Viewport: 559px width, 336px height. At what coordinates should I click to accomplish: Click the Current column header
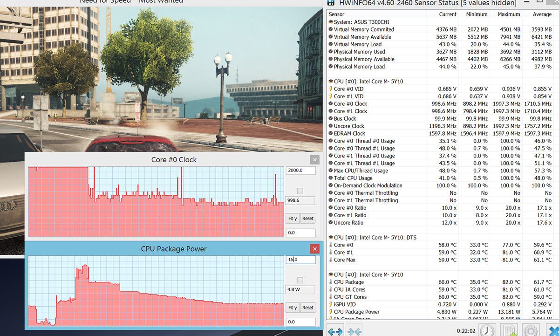443,14
